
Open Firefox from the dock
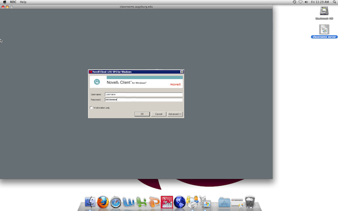click(x=103, y=202)
